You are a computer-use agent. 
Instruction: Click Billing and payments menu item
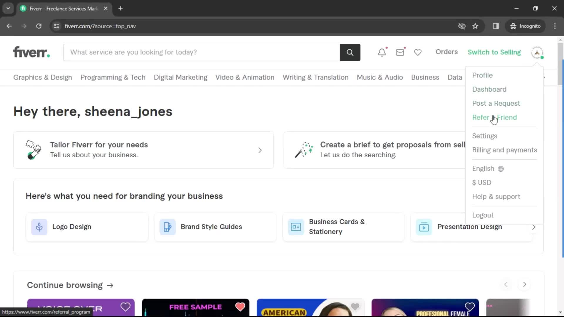[x=505, y=150]
